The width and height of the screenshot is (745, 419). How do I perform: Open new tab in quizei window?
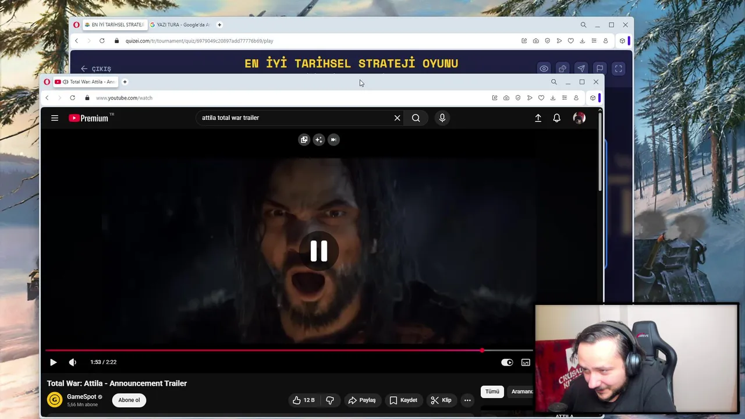219,25
